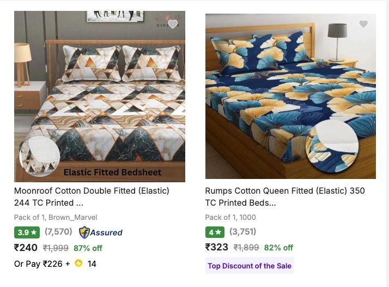This screenshot has width=389, height=287.
Task: Click the Flipkart Assured badge icon
Action: [x=84, y=232]
